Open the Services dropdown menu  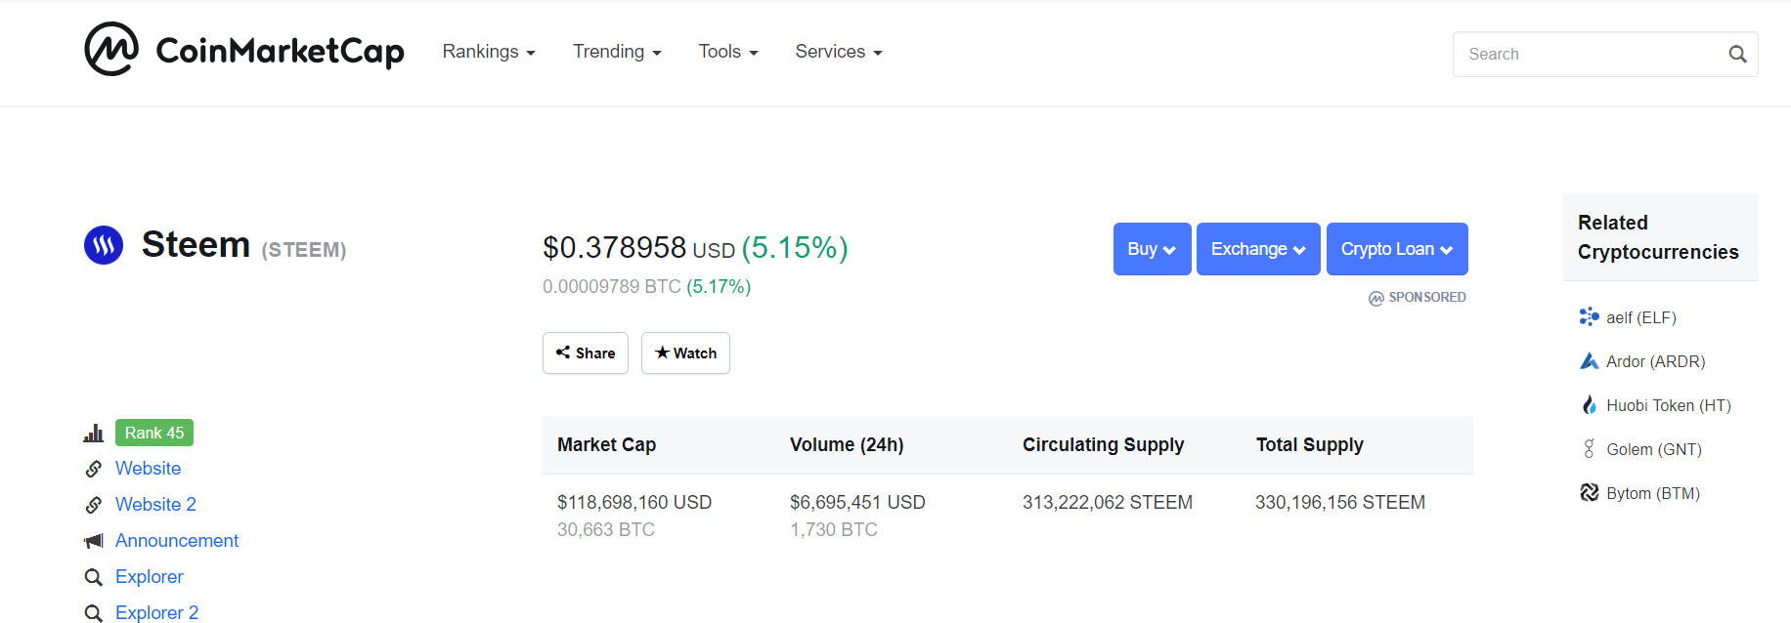[839, 52]
